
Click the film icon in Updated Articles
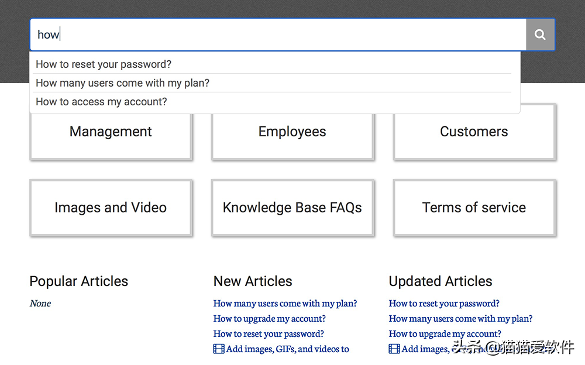coord(394,349)
